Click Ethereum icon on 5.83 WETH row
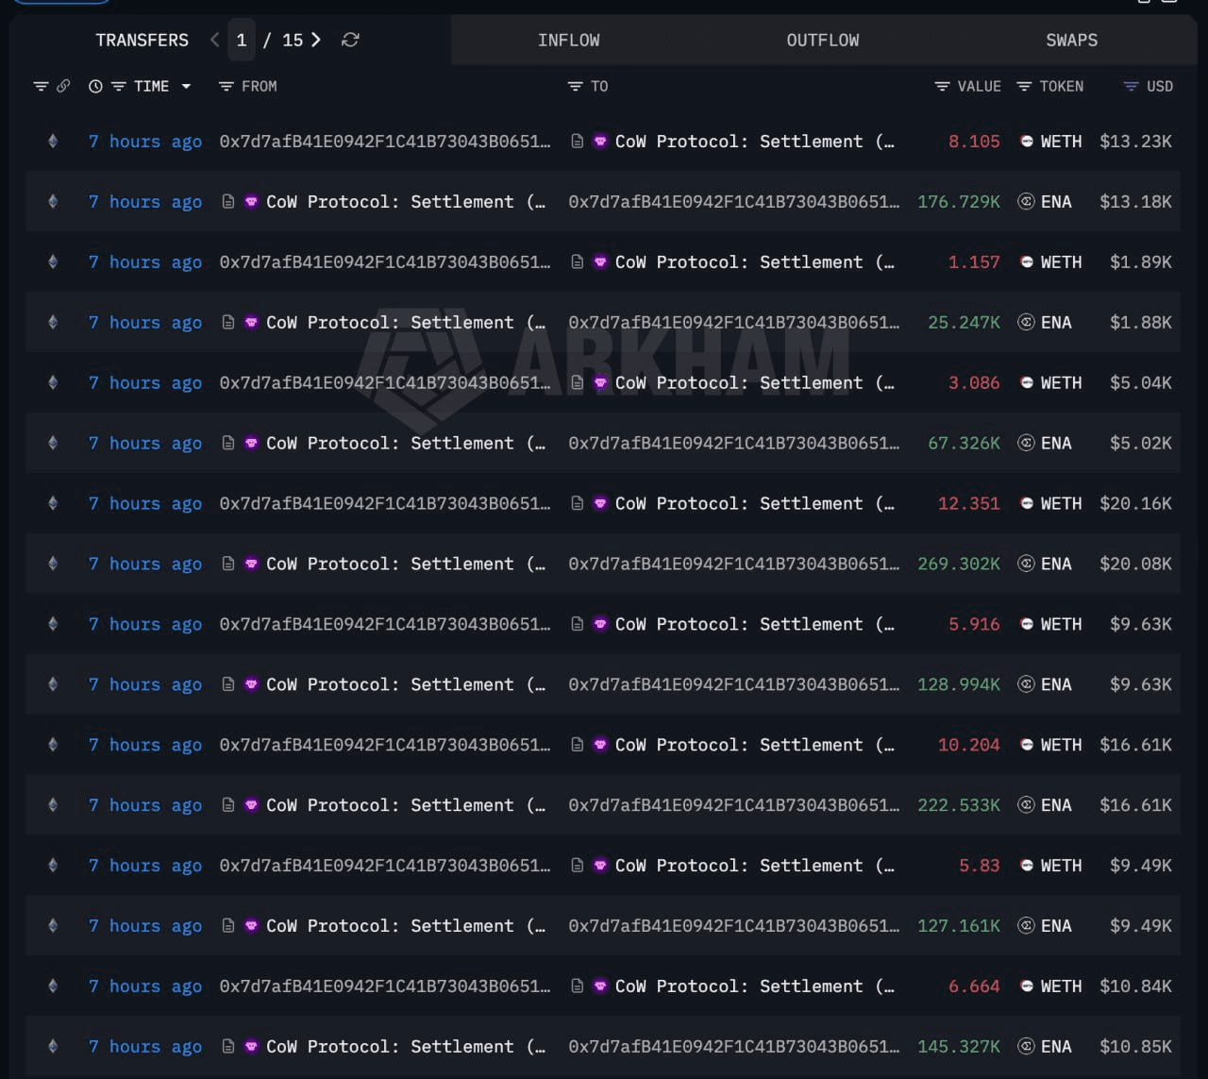The width and height of the screenshot is (1208, 1079). 53,866
